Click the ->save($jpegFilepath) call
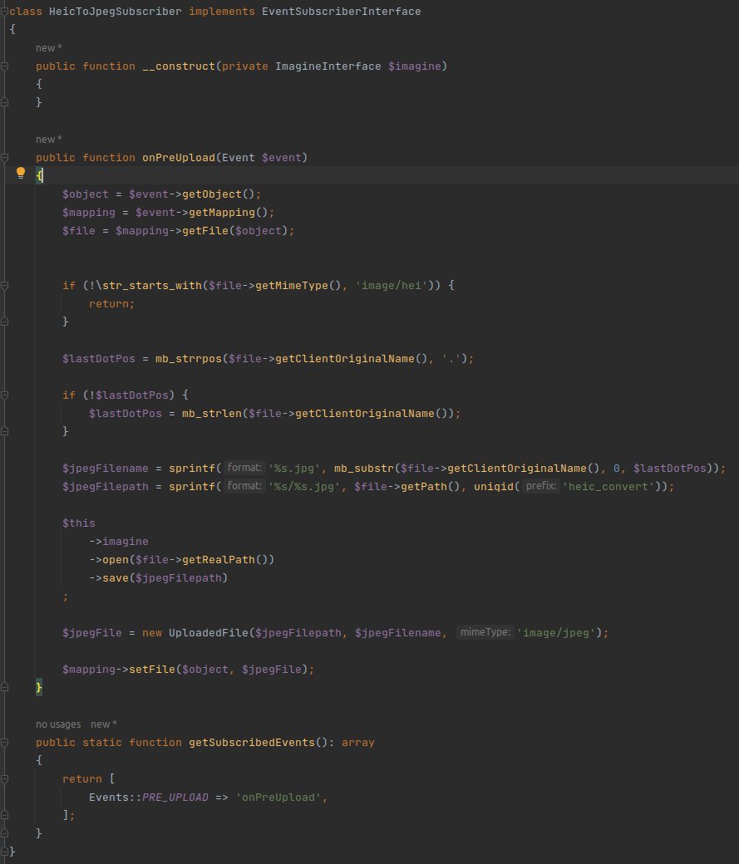This screenshot has height=864, width=739. (159, 577)
